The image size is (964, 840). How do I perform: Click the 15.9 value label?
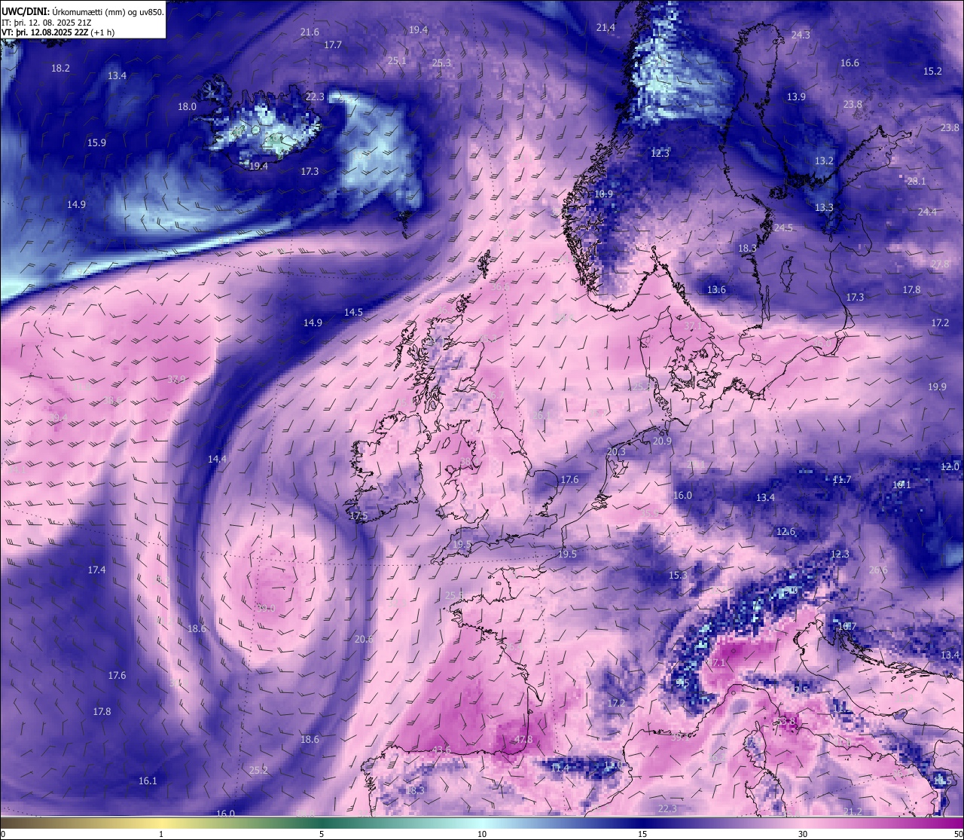[96, 143]
